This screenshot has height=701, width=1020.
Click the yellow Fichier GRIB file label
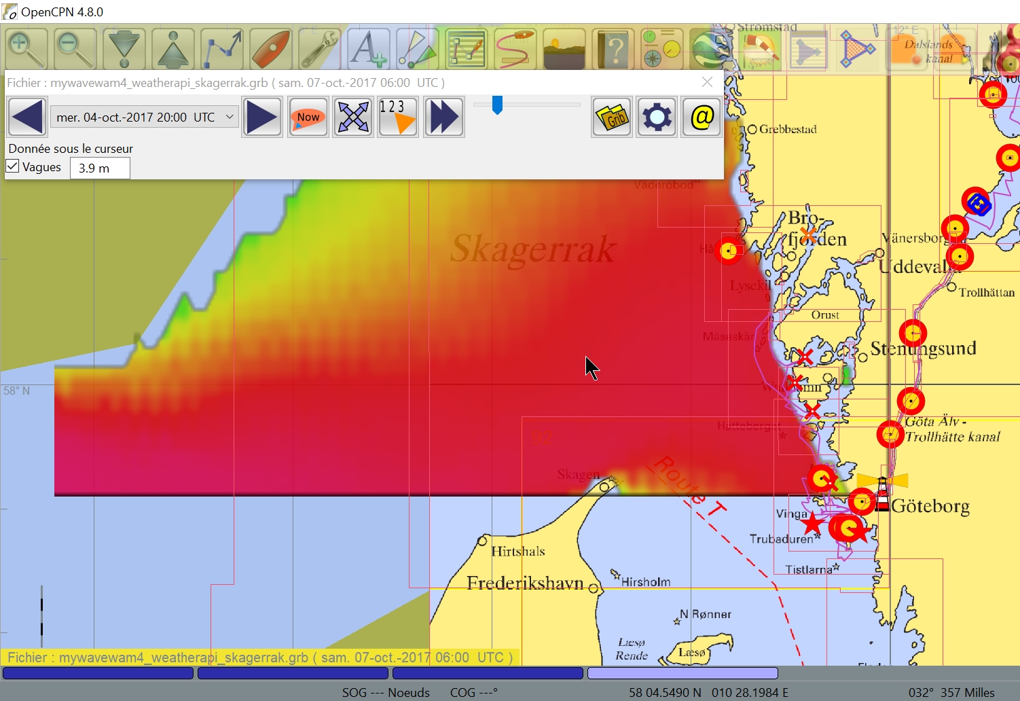coord(260,658)
